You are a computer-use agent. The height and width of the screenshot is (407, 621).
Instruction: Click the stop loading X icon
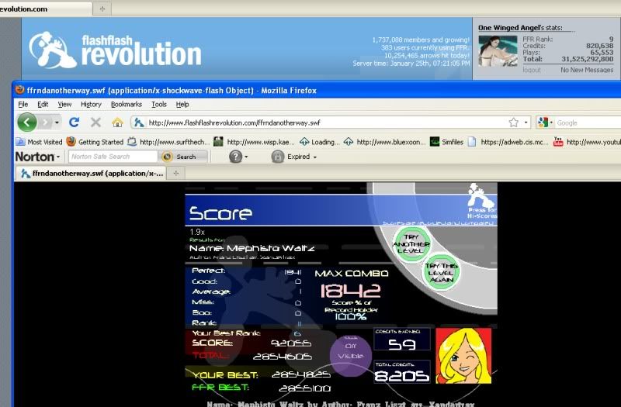point(95,122)
